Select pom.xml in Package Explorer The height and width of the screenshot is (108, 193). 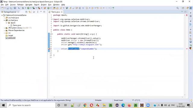(x=12, y=38)
